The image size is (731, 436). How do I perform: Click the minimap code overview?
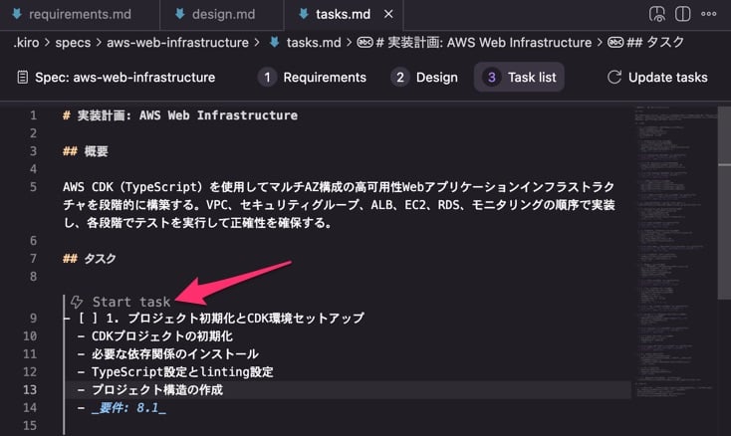675,252
